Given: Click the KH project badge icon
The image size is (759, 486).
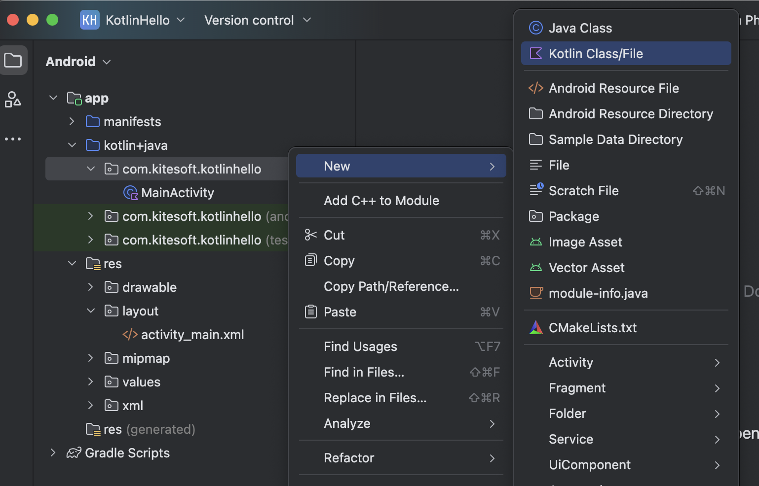Looking at the screenshot, I should [x=89, y=20].
